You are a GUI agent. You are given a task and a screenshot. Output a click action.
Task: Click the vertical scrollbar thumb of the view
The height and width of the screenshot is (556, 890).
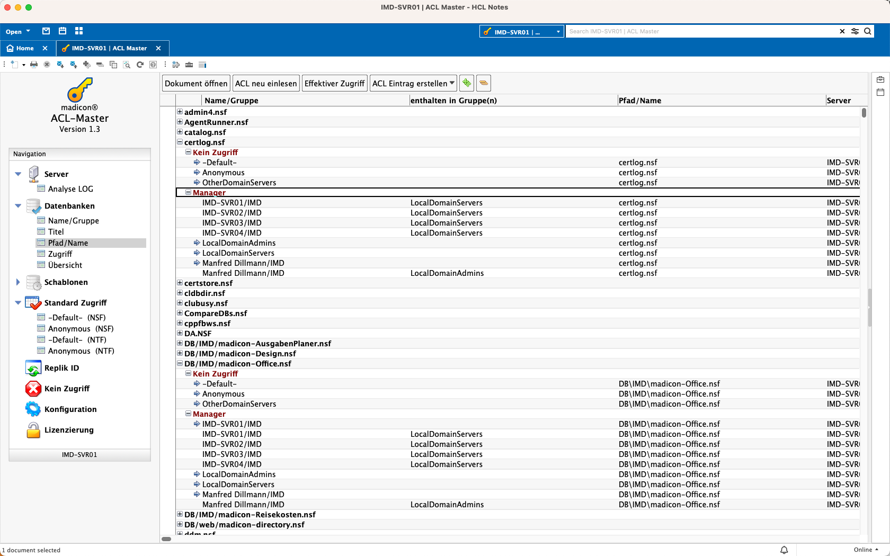click(x=864, y=113)
